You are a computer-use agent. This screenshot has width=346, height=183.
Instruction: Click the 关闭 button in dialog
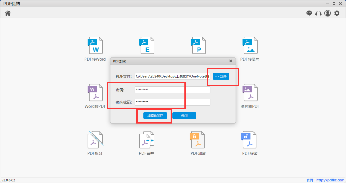click(184, 115)
